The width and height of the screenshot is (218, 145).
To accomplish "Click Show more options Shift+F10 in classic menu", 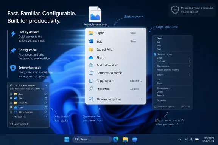I will tap(172, 106).
